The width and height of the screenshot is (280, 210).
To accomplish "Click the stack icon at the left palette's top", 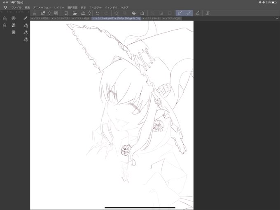I will [x=5, y=18].
